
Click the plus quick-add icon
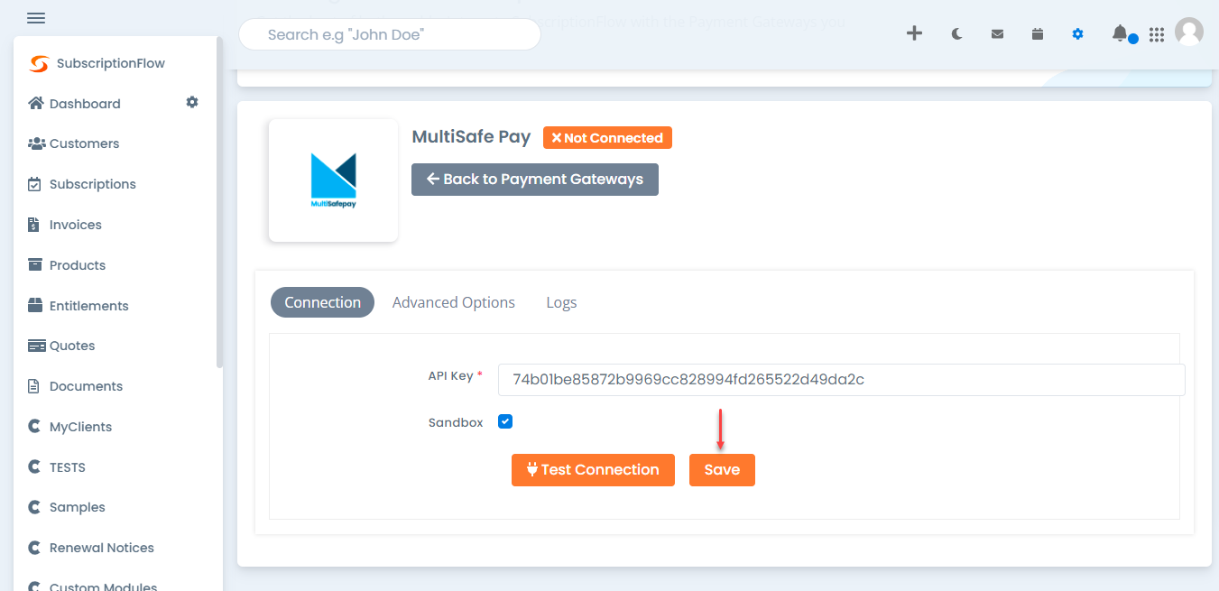(914, 33)
